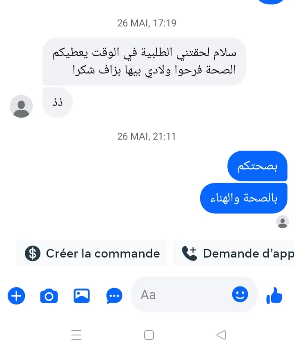Open saved replies speech bubble icon
The width and height of the screenshot is (294, 353).
point(114,296)
